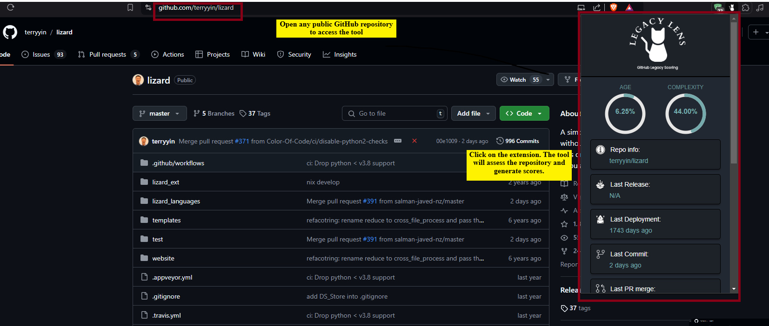Click the Legacy Lens cat extension icon
The width and height of the screenshot is (769, 326).
[x=732, y=7]
